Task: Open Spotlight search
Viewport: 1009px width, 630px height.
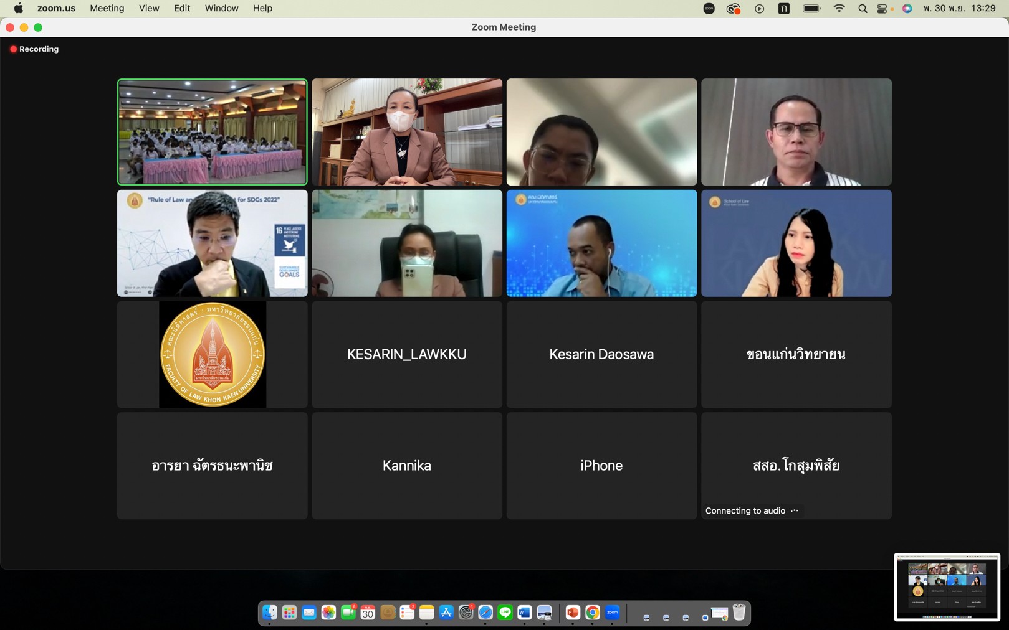Action: (863, 8)
